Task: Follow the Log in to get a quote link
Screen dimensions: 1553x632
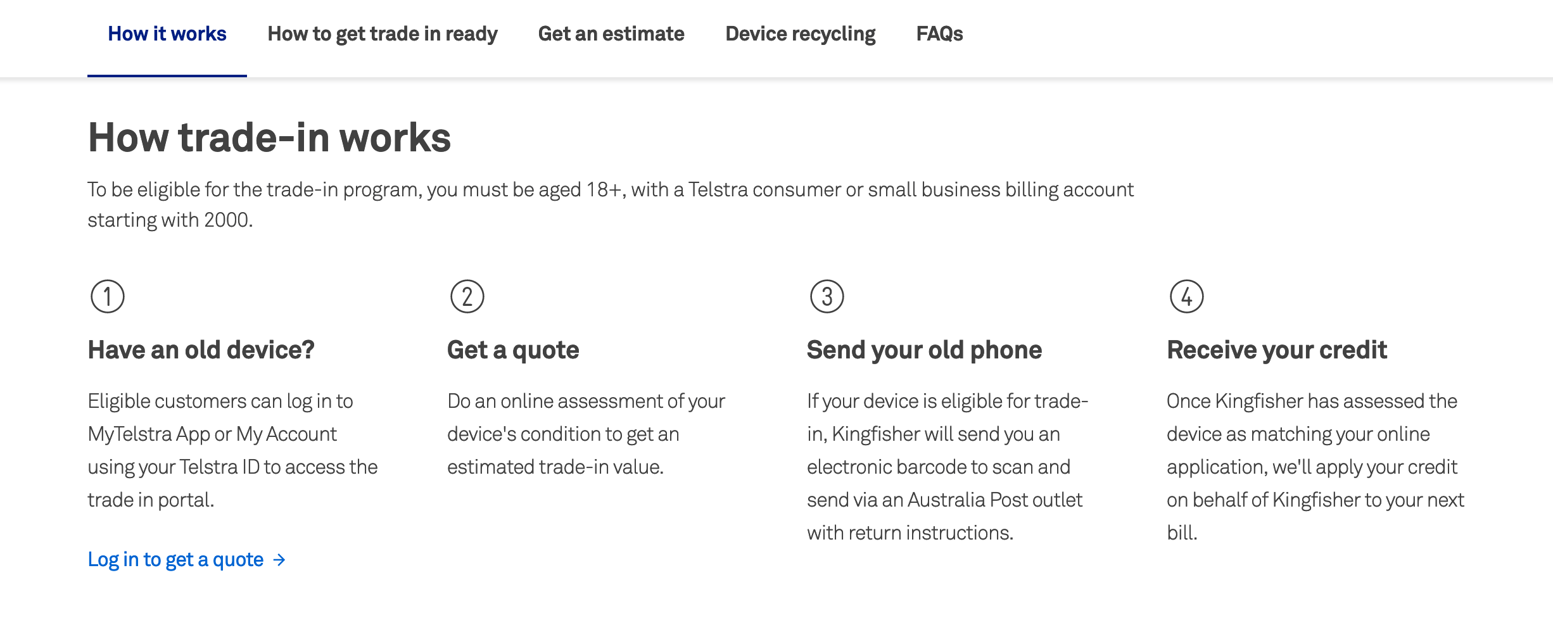Action: pyautogui.click(x=175, y=560)
